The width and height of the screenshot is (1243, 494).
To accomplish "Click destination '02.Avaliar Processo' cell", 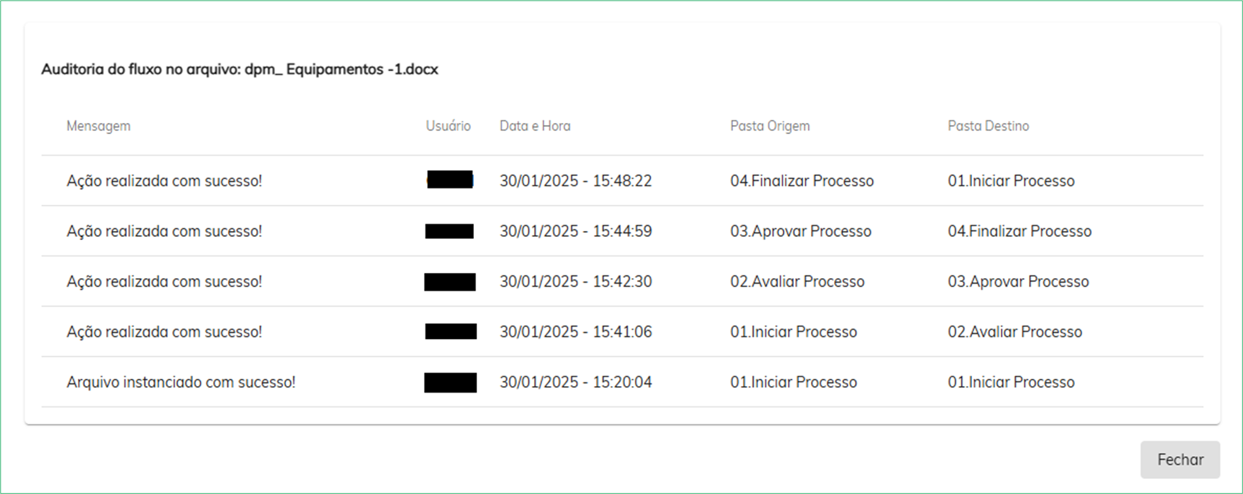I will (1015, 332).
